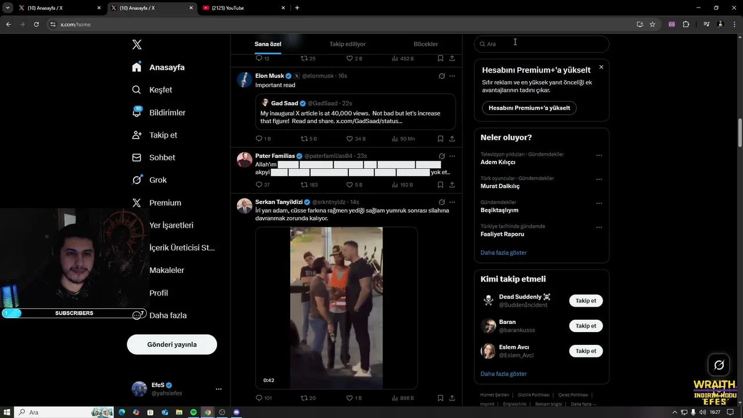Image resolution: width=743 pixels, height=418 pixels.
Task: Open options for Adem Kılıçcı trend
Action: (599, 156)
